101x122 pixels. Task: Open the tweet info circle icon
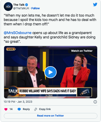point(95,102)
